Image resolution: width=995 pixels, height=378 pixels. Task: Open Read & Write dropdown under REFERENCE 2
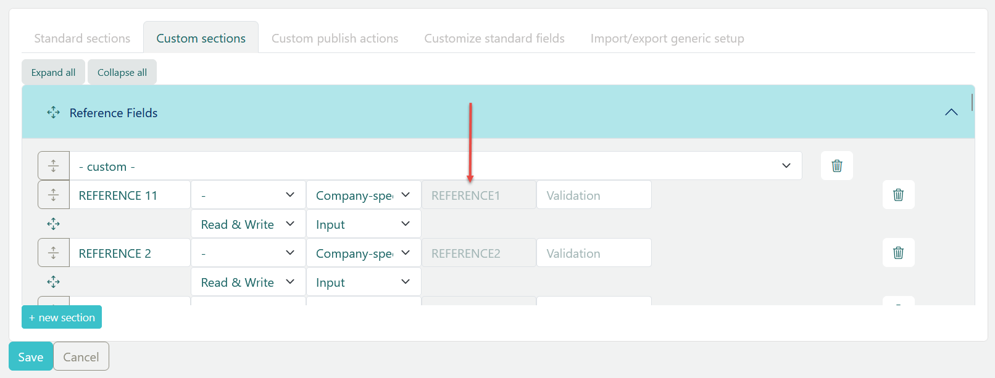[x=248, y=282]
